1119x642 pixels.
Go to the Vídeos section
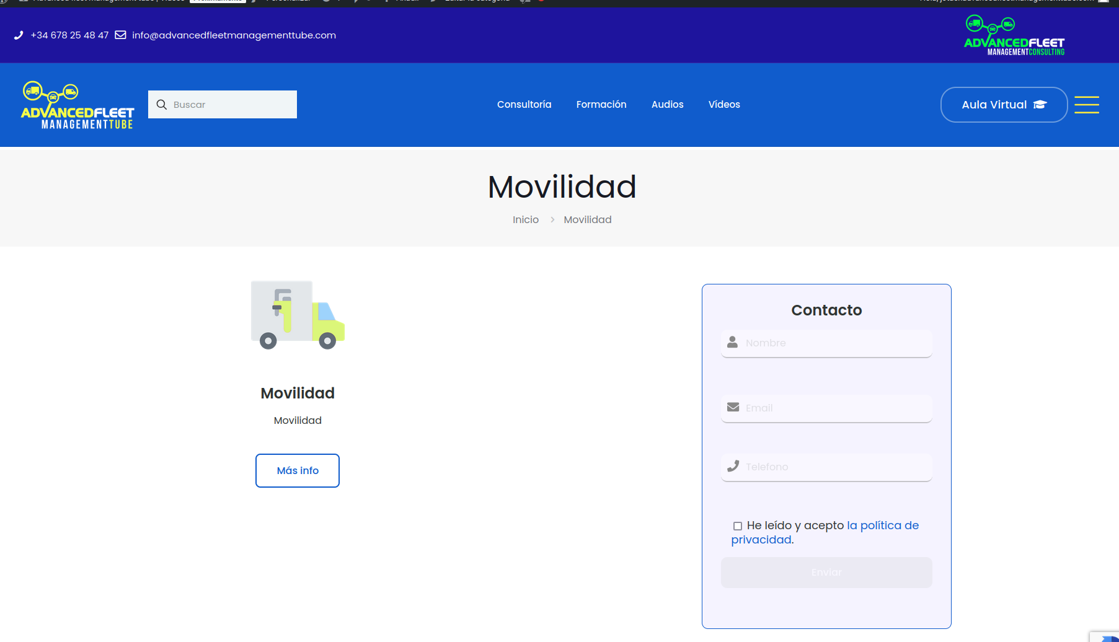click(x=724, y=105)
